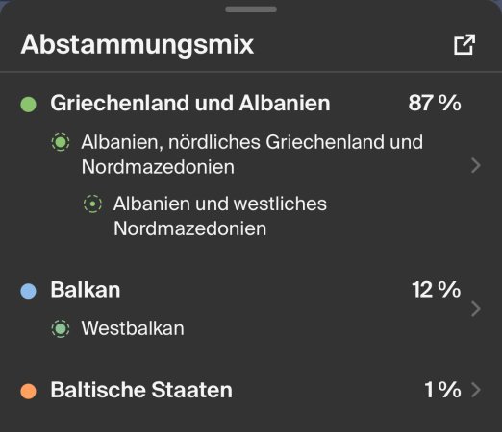Click the 12 % value

[x=437, y=290]
